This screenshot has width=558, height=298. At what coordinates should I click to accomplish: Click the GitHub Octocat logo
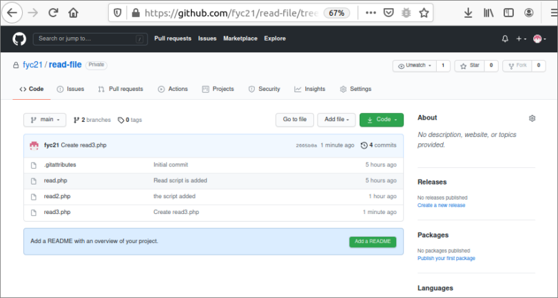[19, 39]
